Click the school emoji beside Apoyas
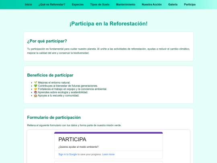This screenshot has width=217, height=163. (36, 95)
